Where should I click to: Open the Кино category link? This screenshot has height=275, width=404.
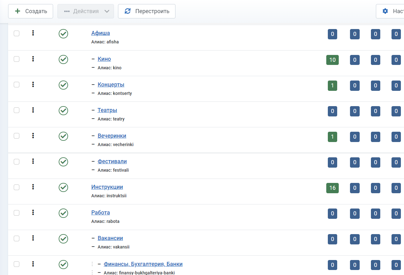(x=104, y=59)
